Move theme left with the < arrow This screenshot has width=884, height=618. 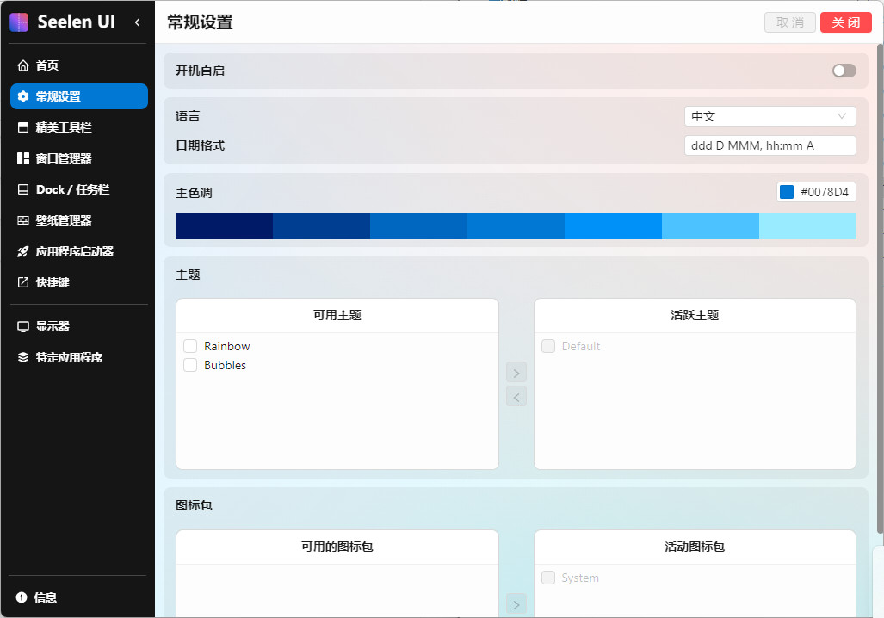516,397
